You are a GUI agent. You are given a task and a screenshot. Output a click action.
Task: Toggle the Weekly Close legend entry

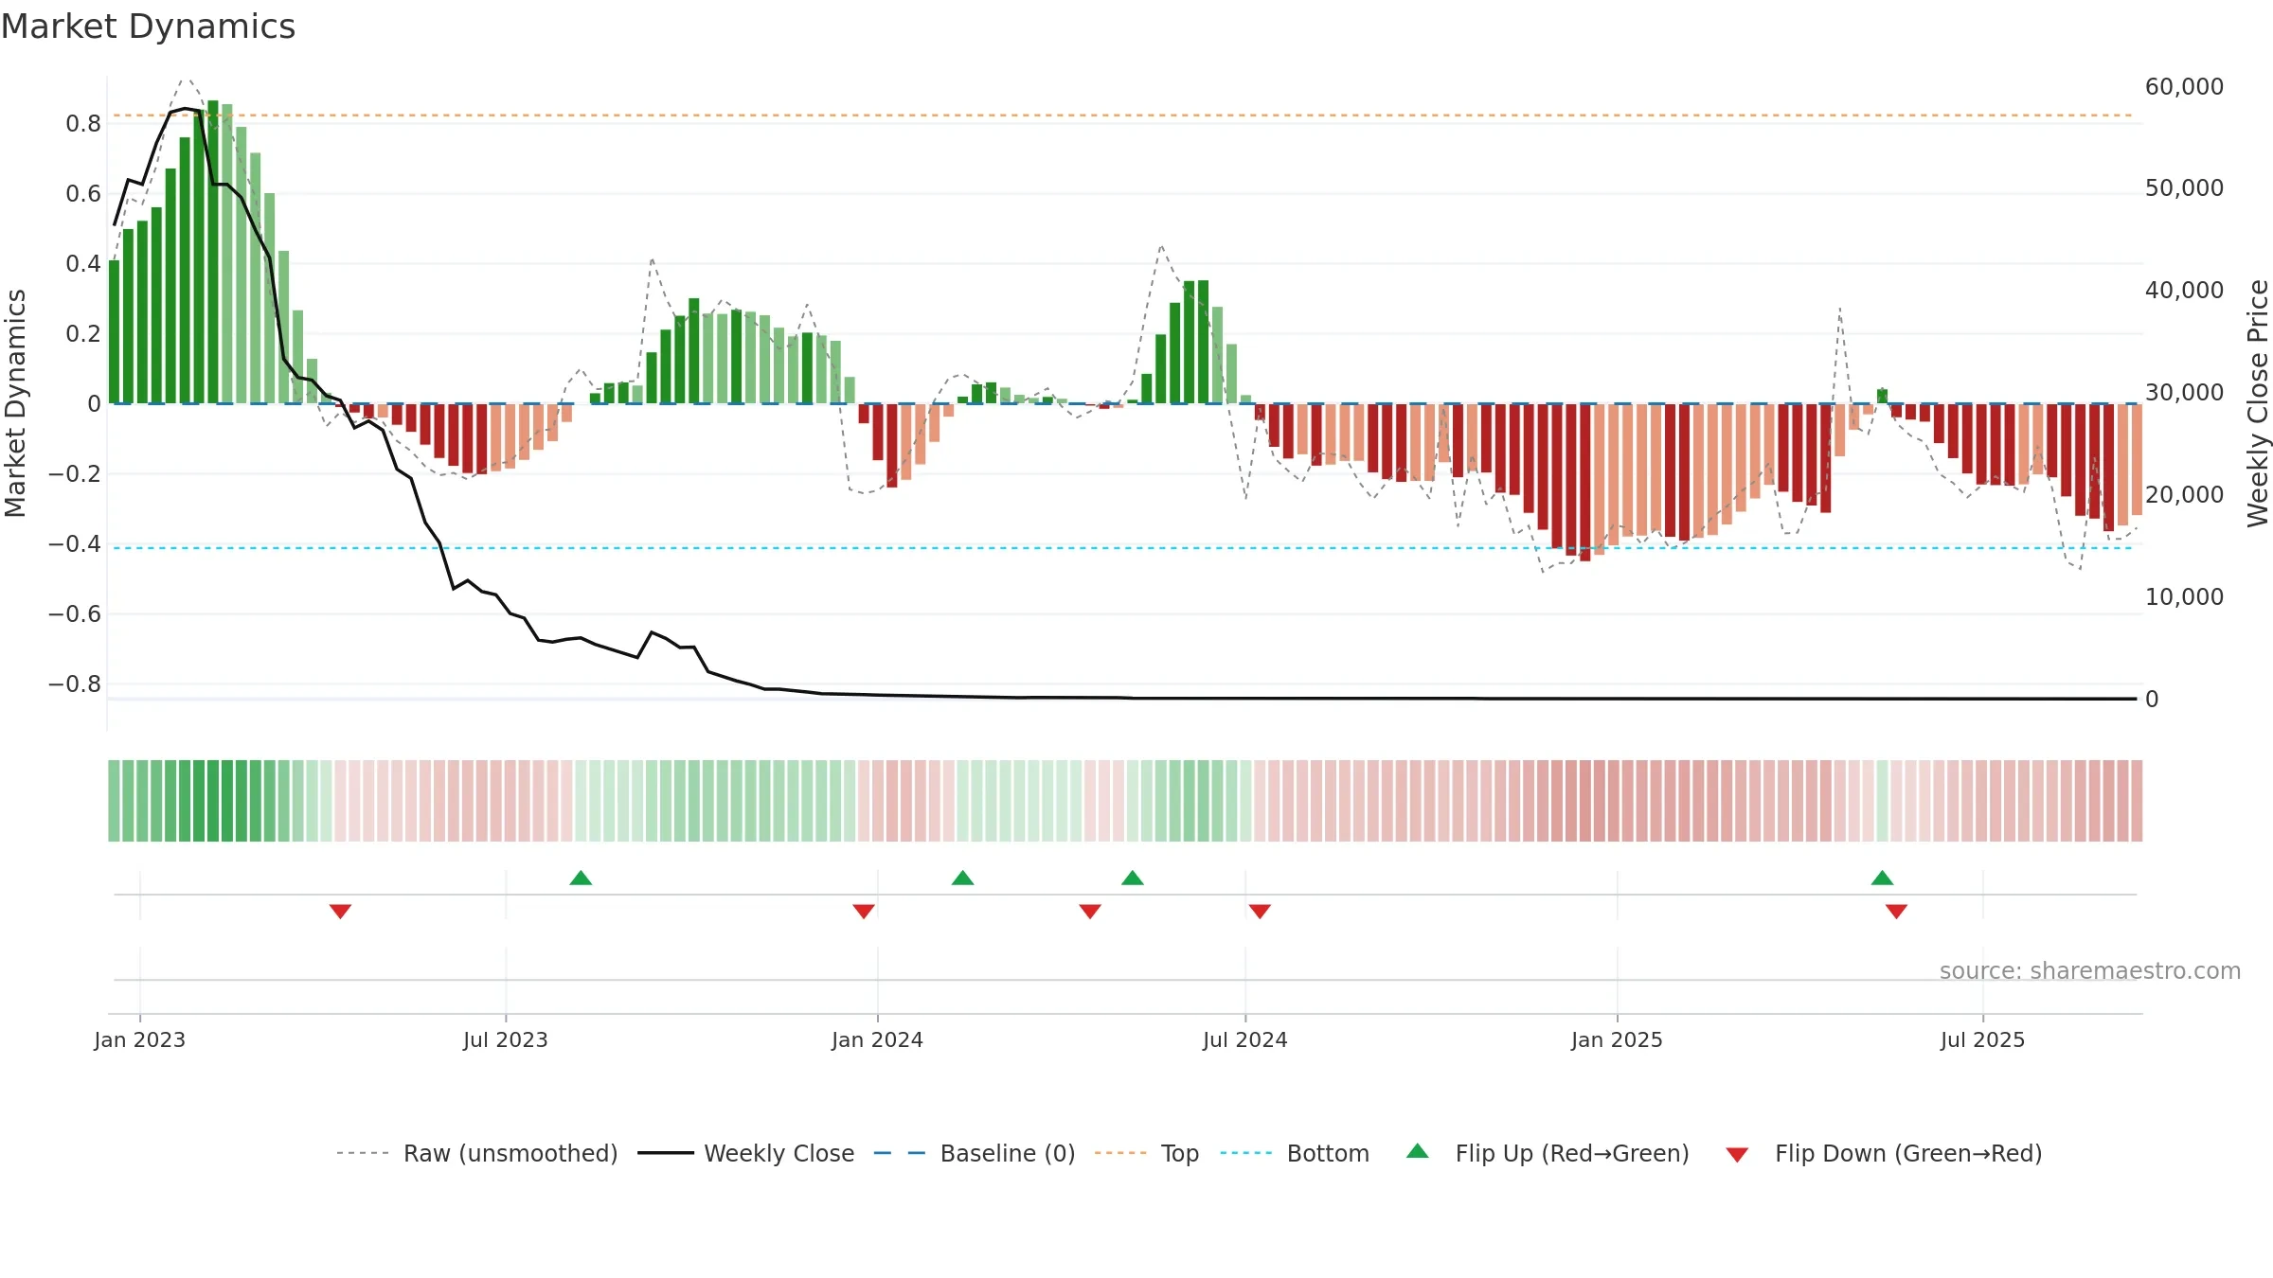(746, 1153)
